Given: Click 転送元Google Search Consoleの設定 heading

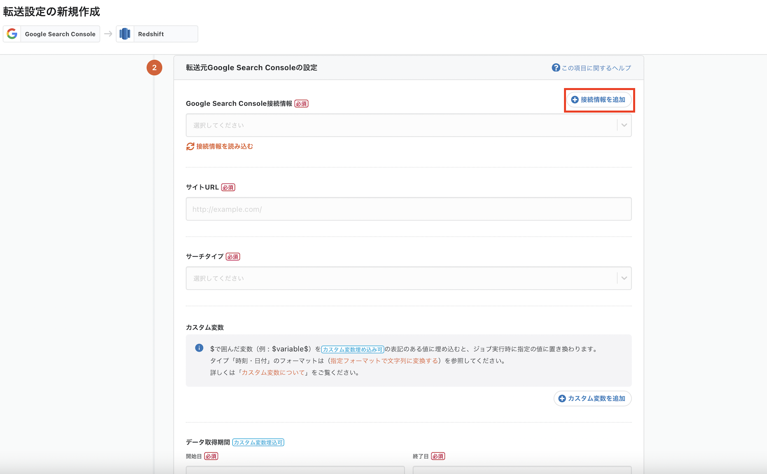Looking at the screenshot, I should coord(252,68).
